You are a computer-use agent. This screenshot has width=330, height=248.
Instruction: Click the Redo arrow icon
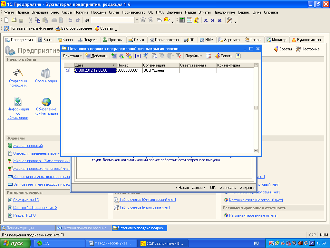[x=78, y=20]
